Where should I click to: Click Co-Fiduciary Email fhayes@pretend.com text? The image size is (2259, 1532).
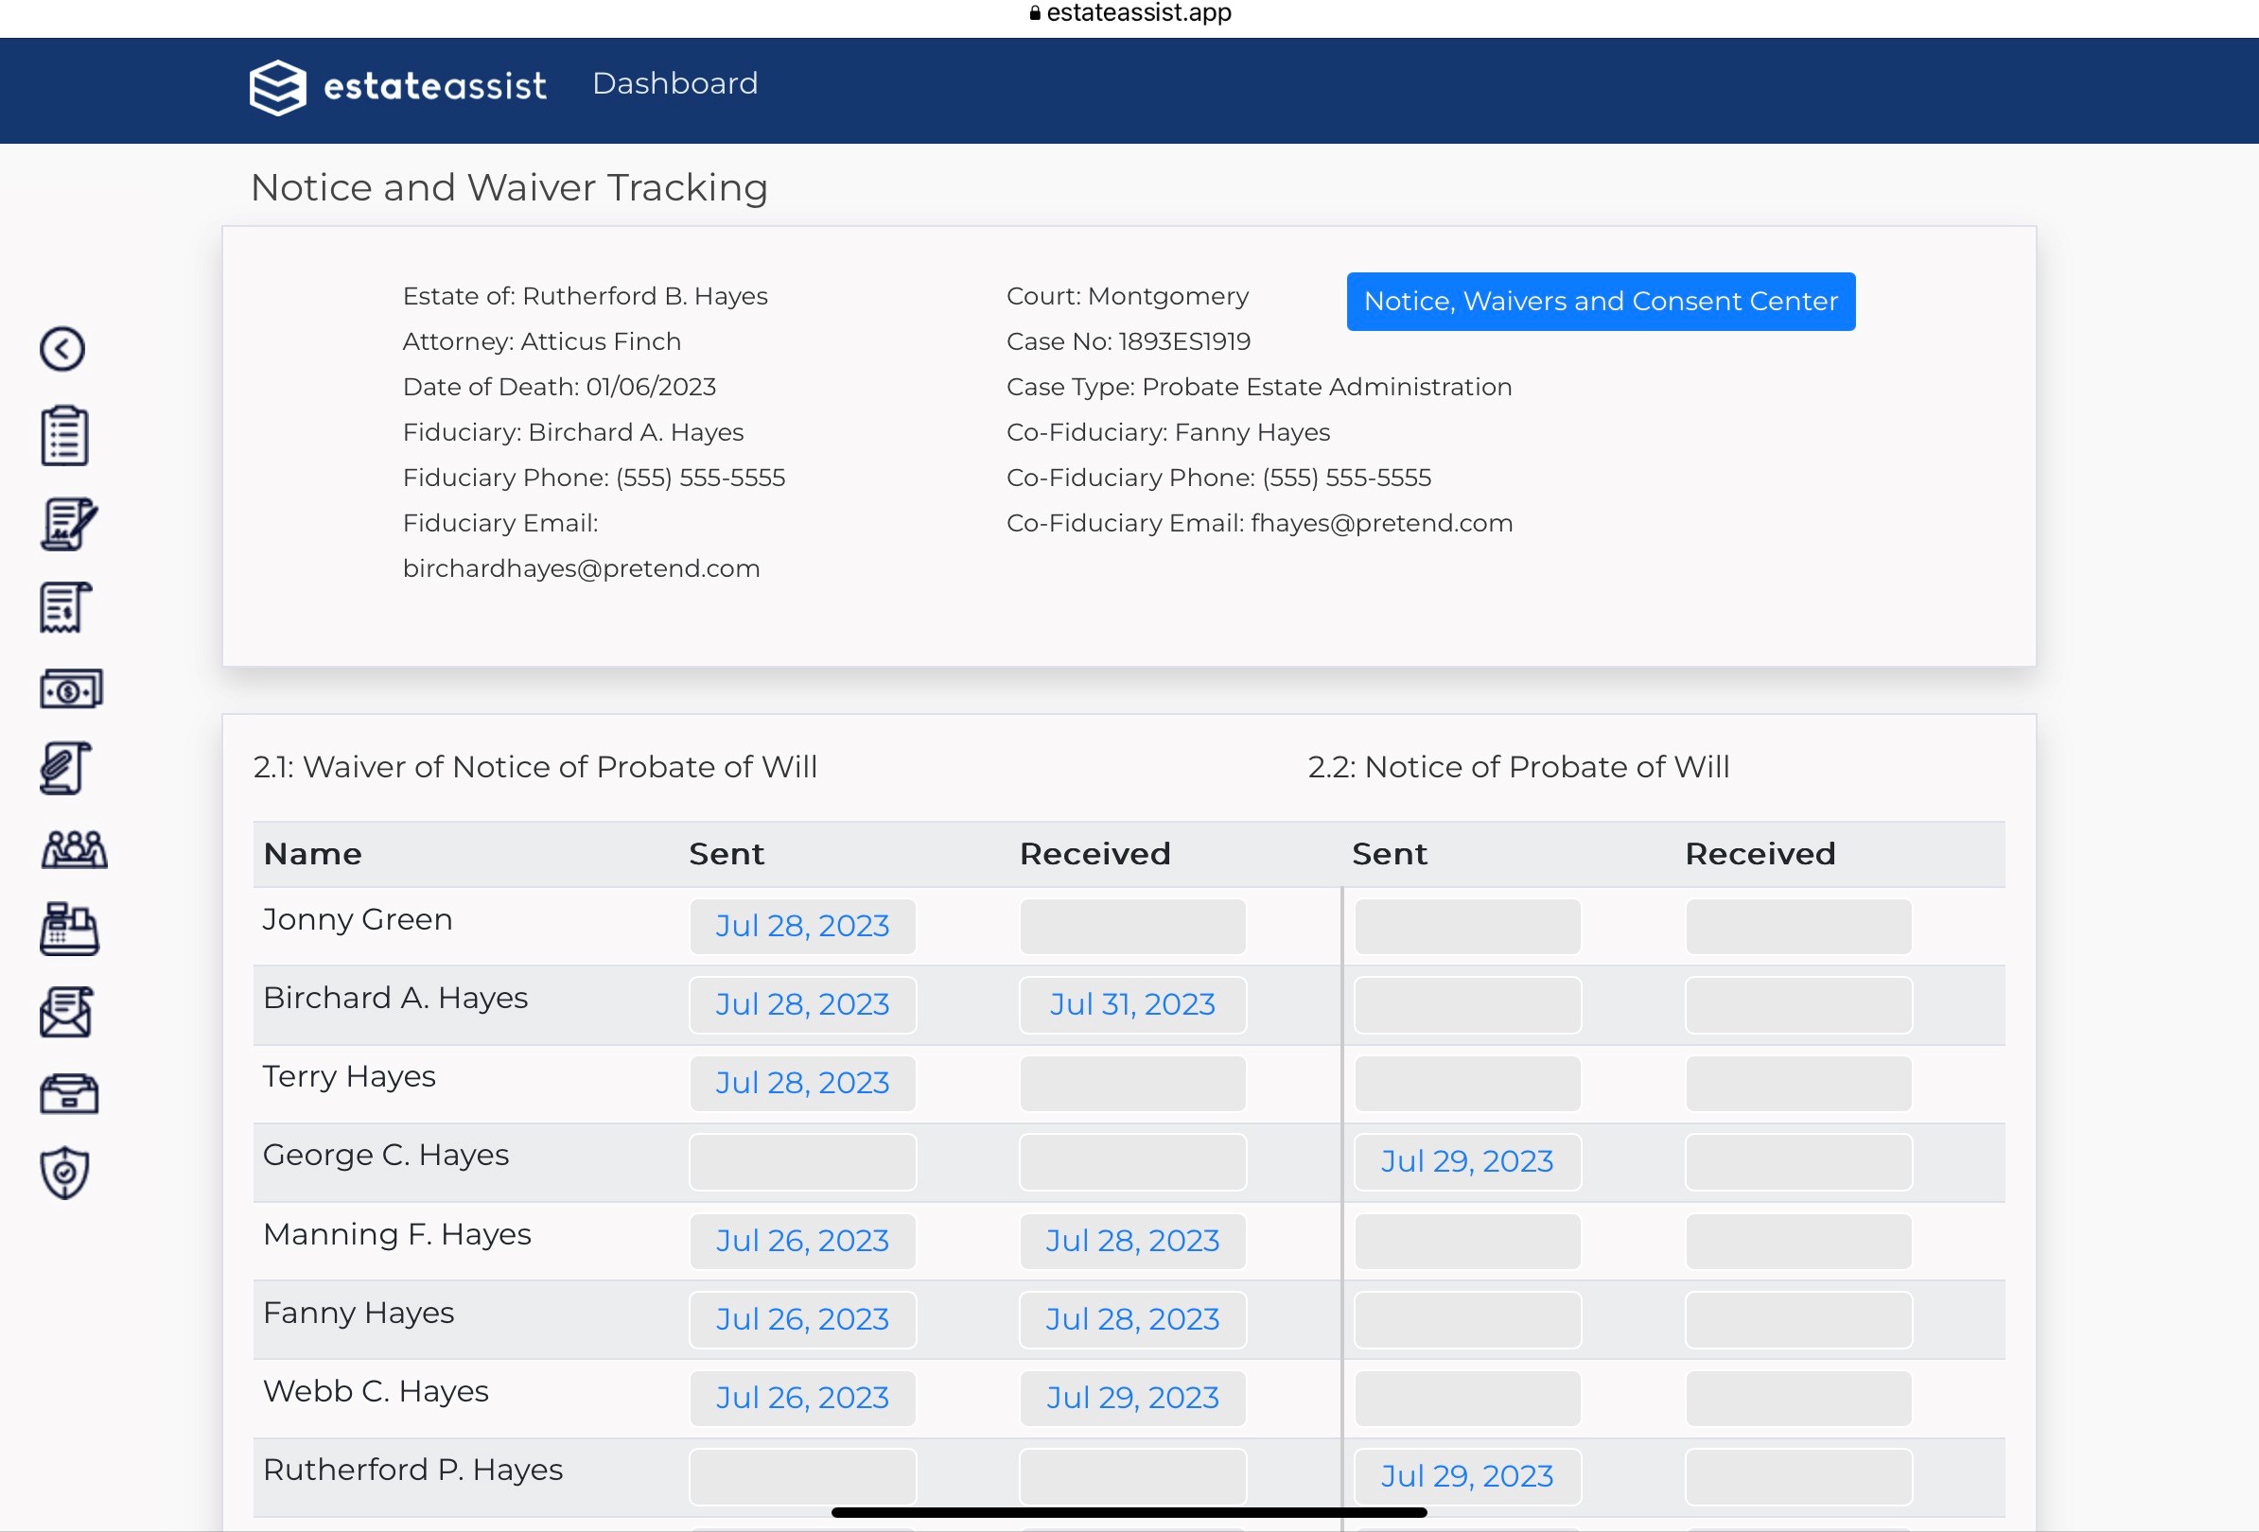tap(1260, 524)
